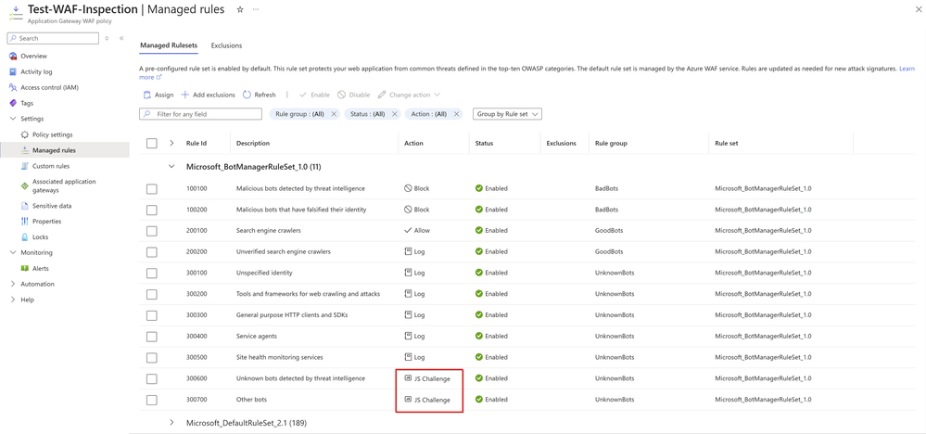Click the Assign toolbar button
Viewport: 926px width, 434px height.
click(159, 95)
